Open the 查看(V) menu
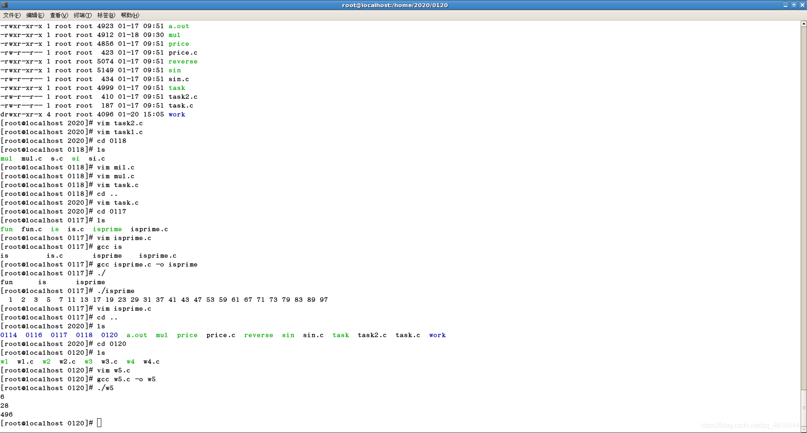The width and height of the screenshot is (807, 433). tap(59, 15)
